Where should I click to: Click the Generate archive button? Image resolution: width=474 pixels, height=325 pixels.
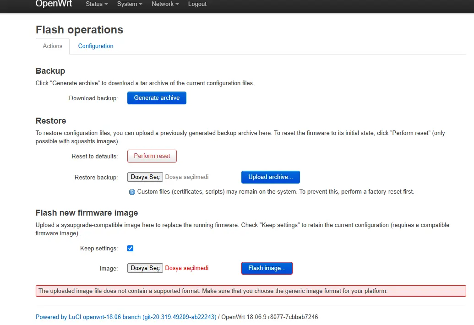coord(157,98)
